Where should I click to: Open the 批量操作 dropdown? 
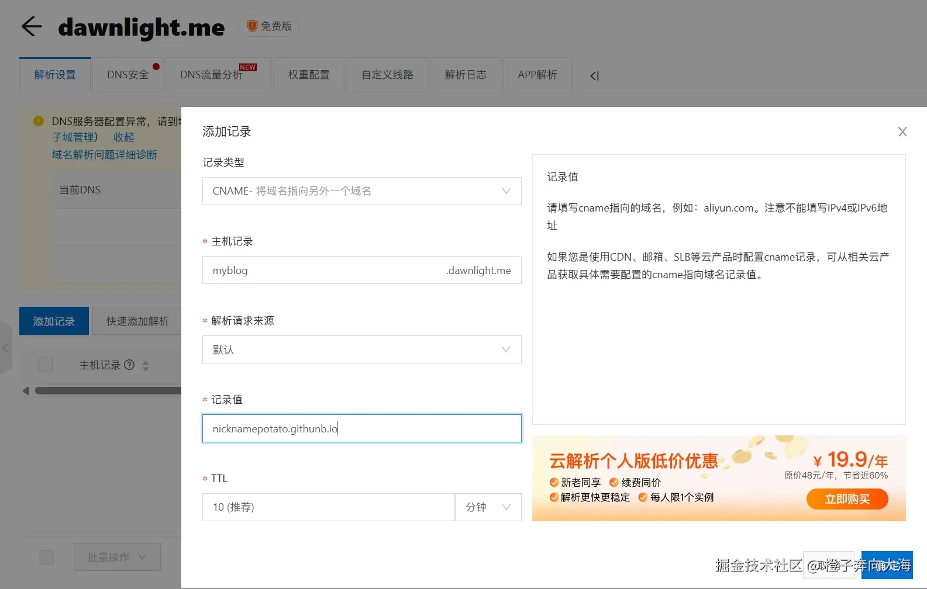[x=117, y=557]
